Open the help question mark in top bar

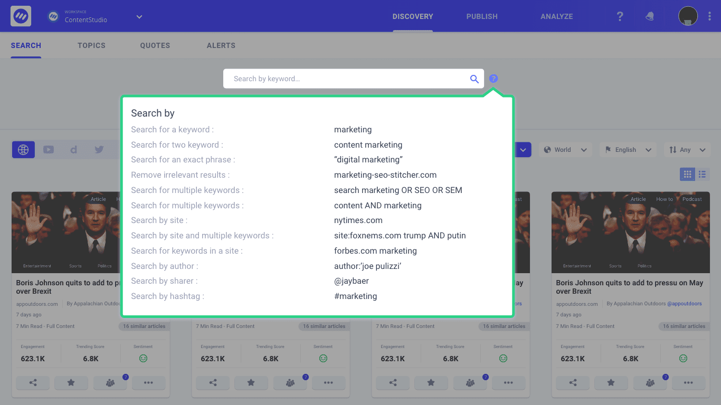(x=620, y=16)
